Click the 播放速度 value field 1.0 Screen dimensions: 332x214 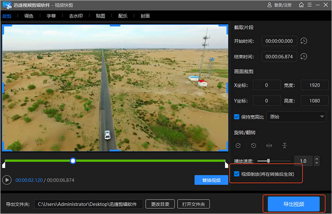click(x=303, y=161)
